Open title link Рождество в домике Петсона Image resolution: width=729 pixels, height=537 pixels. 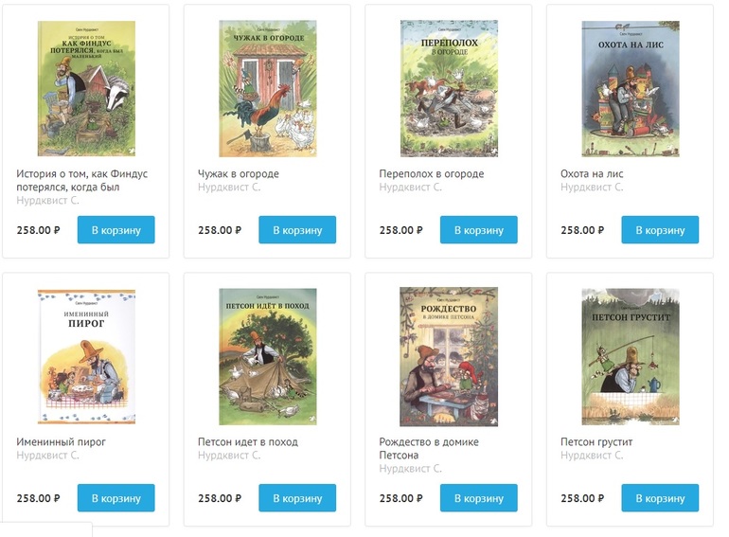click(429, 449)
